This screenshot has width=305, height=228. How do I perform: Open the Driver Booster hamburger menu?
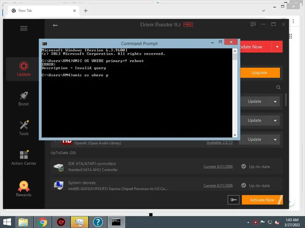[24, 28]
